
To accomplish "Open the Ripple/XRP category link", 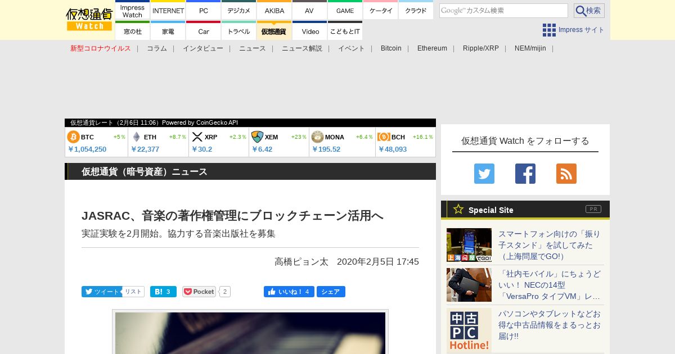I will [x=481, y=48].
